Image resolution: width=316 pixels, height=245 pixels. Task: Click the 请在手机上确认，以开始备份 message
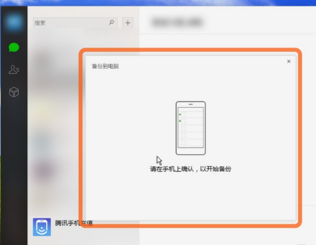[190, 169]
